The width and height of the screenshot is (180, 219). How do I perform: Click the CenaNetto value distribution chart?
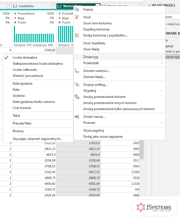point(34,34)
